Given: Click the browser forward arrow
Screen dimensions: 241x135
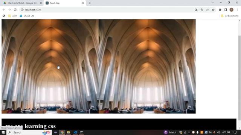Looking at the screenshot, I should point(9,10).
